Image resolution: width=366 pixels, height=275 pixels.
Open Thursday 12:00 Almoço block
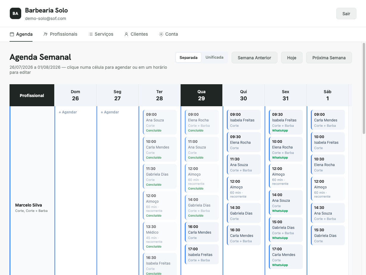pos(244,189)
